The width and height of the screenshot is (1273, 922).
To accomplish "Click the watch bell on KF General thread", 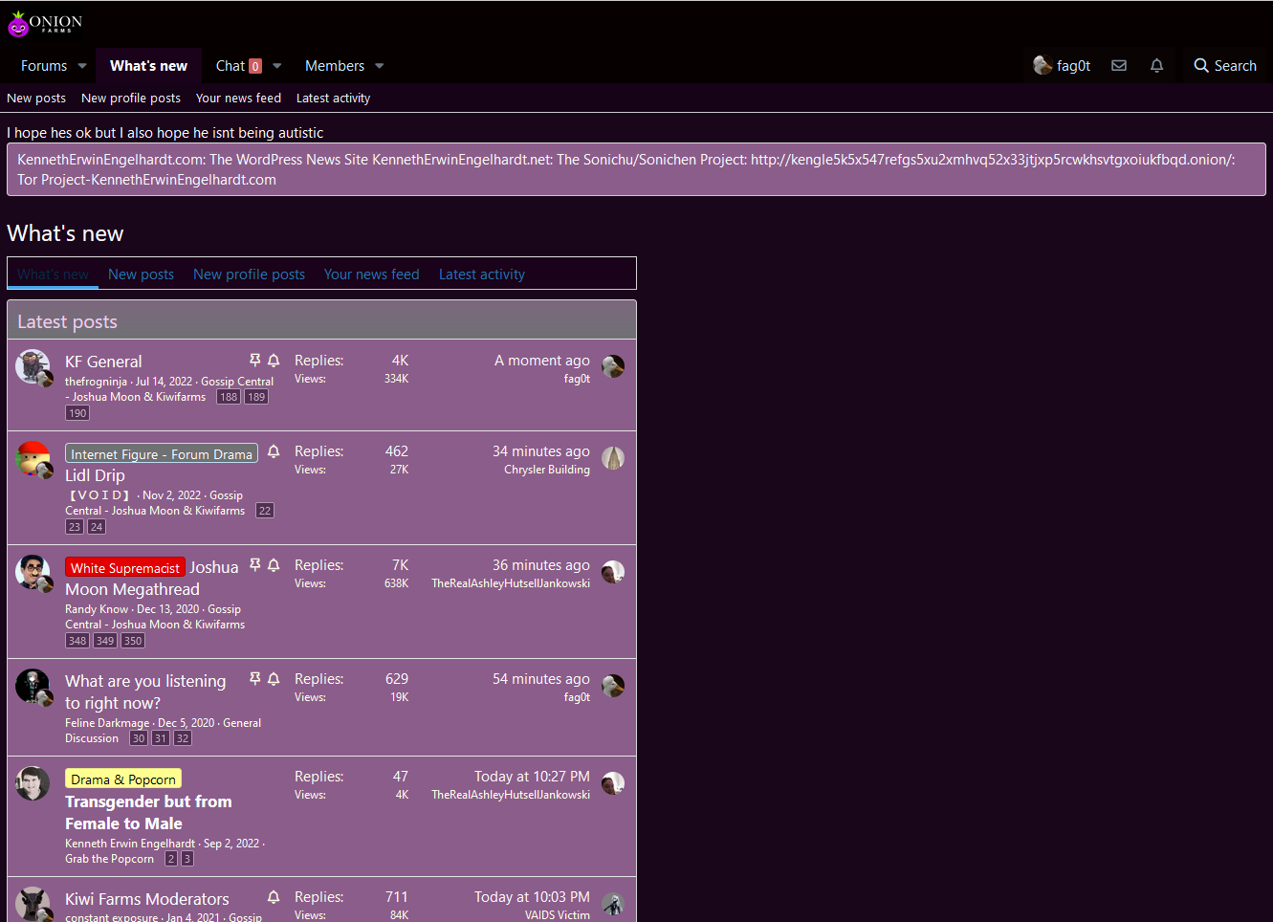I will coord(274,361).
